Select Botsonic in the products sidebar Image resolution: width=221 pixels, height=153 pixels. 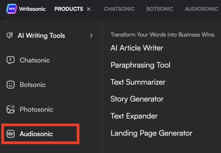(x=32, y=85)
